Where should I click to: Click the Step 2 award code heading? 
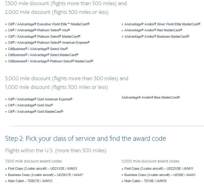click(x=85, y=139)
